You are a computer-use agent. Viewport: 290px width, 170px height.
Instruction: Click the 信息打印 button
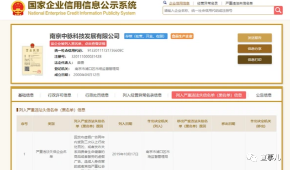[255, 59]
